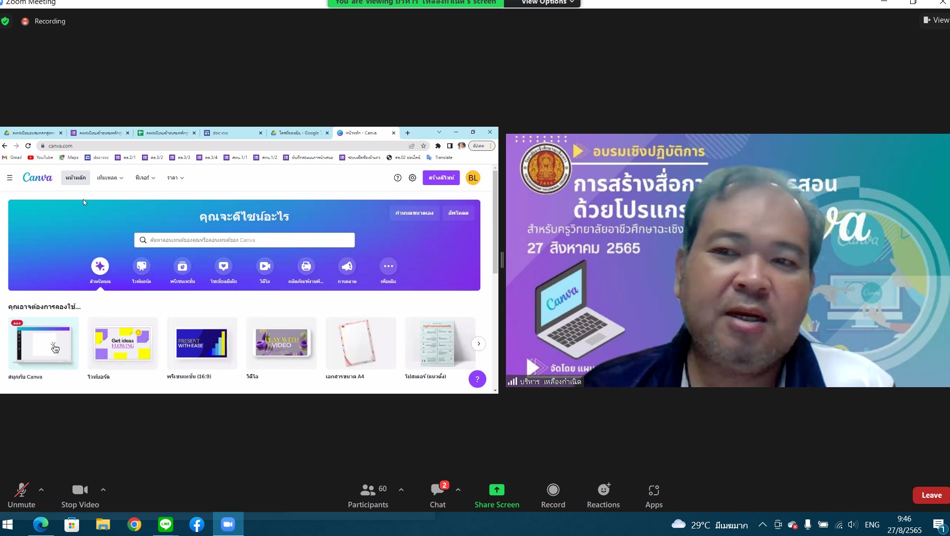Click the purple สร้างดีไซน์ button
The image size is (950, 536).
click(x=441, y=177)
